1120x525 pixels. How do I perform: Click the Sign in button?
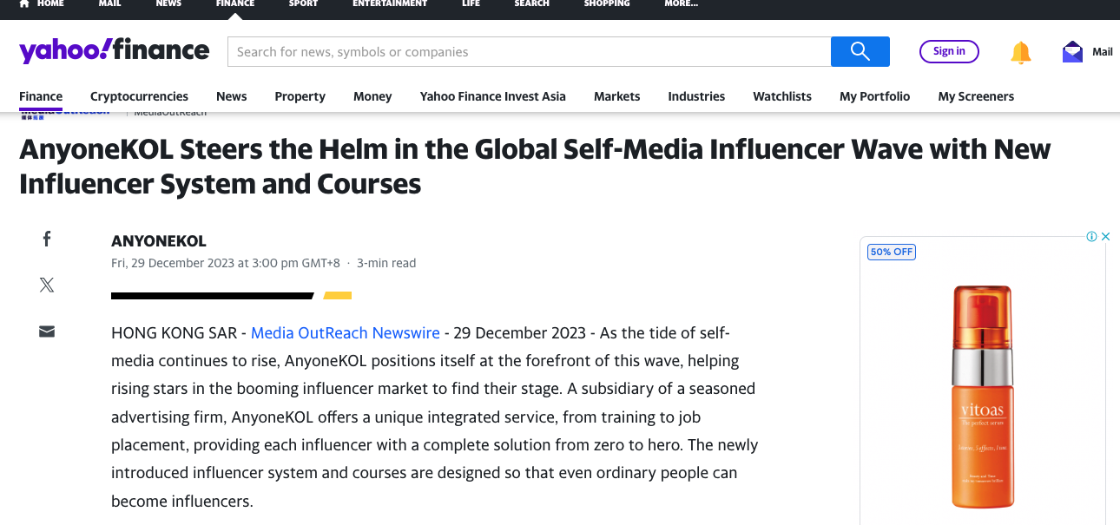click(949, 51)
